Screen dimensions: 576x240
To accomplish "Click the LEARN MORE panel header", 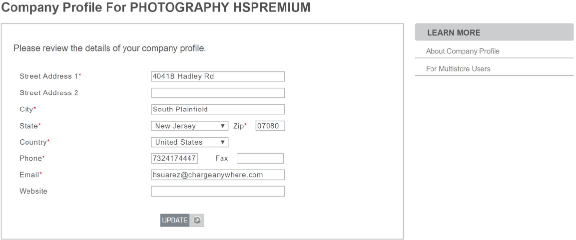I will (x=494, y=33).
